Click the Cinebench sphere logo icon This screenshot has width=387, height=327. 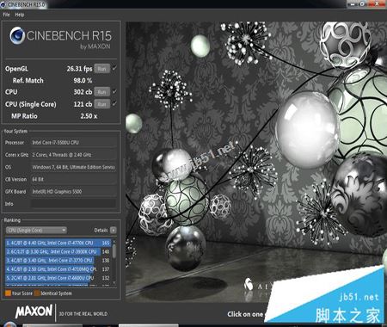tap(17, 35)
